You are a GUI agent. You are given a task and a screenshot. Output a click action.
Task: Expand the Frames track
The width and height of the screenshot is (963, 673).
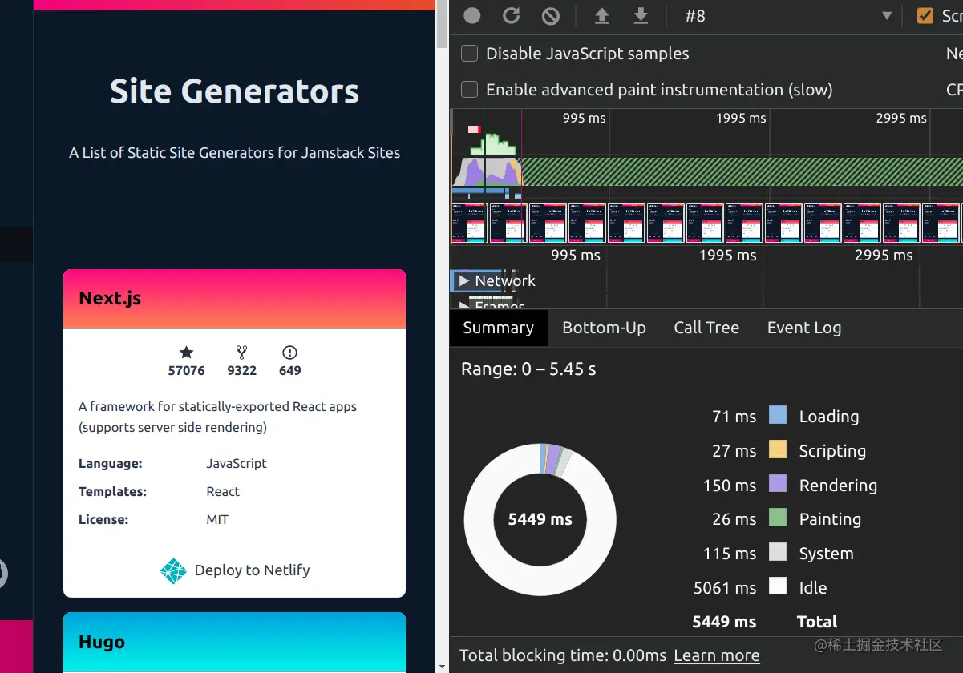click(x=463, y=306)
